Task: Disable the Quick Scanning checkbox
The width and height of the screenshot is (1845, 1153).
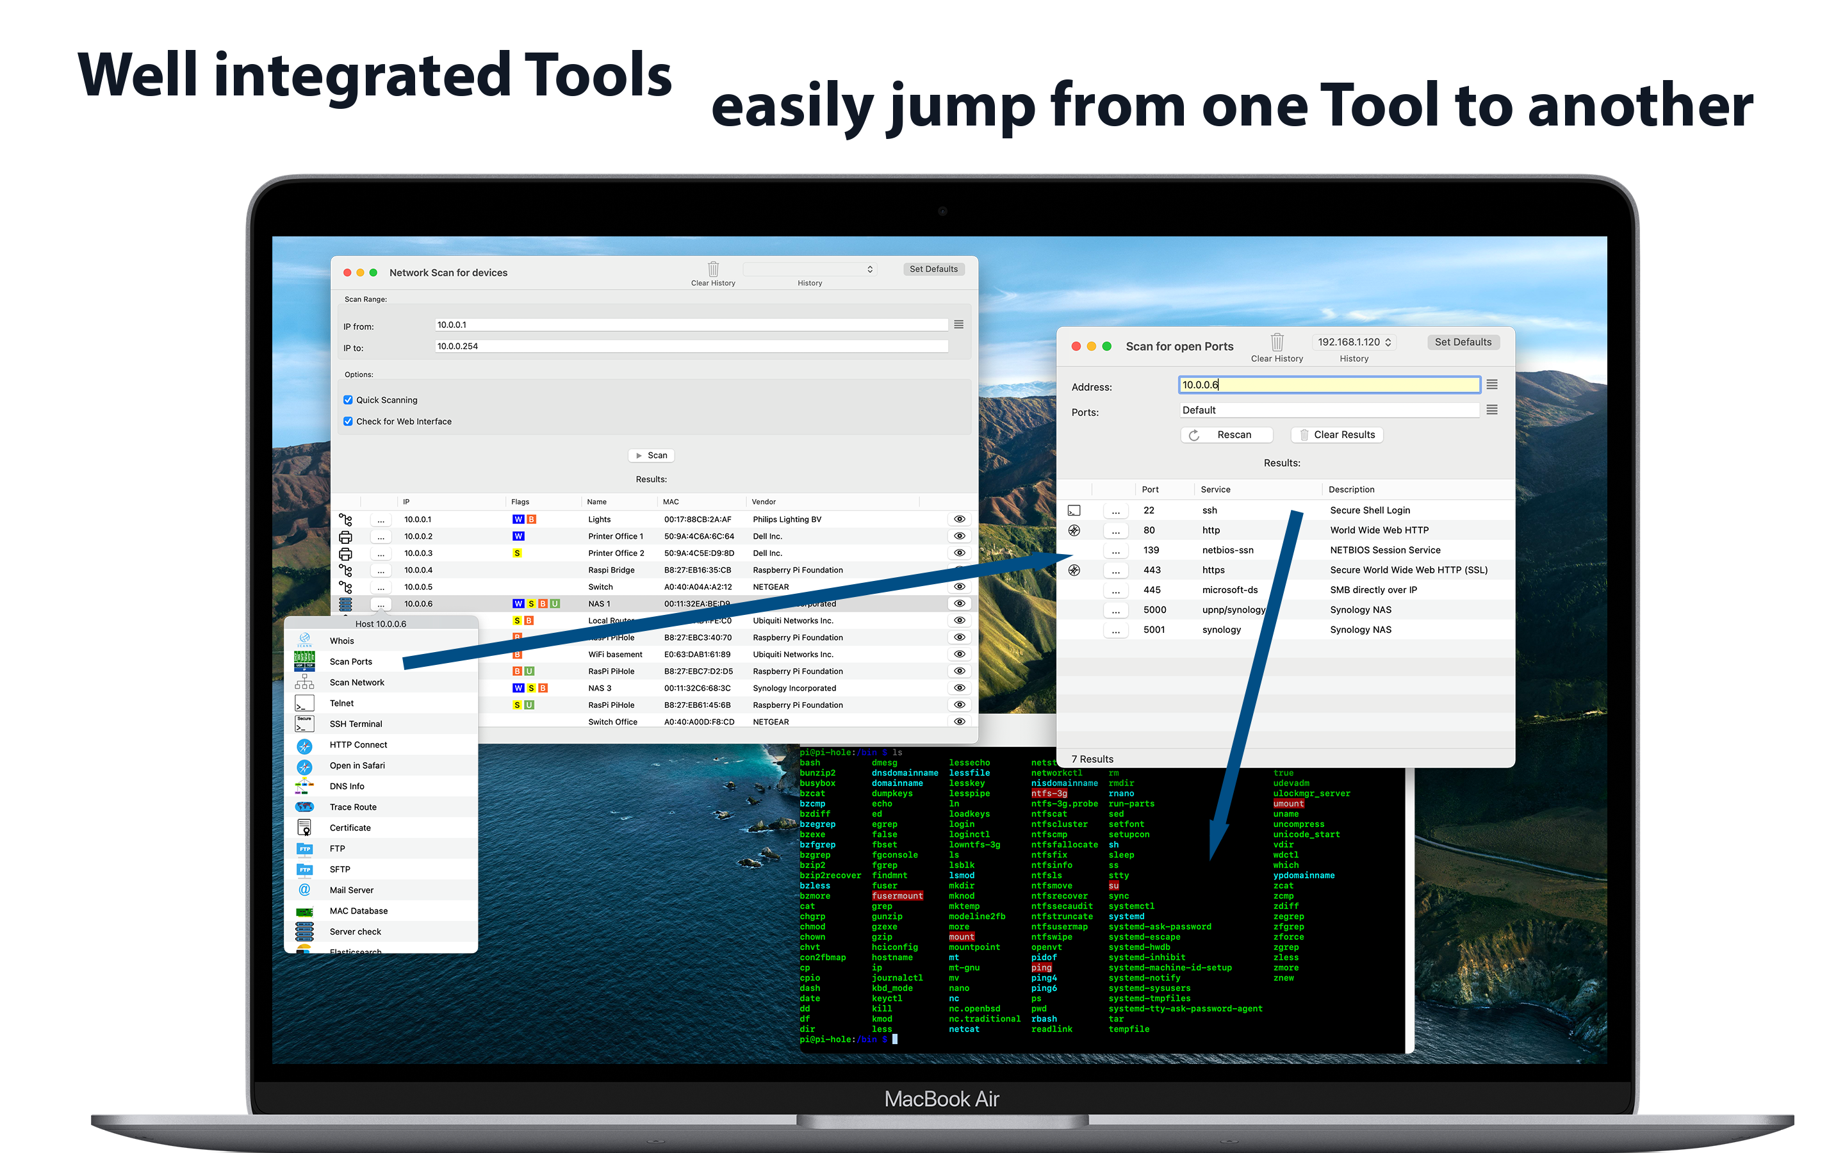Action: [x=348, y=400]
